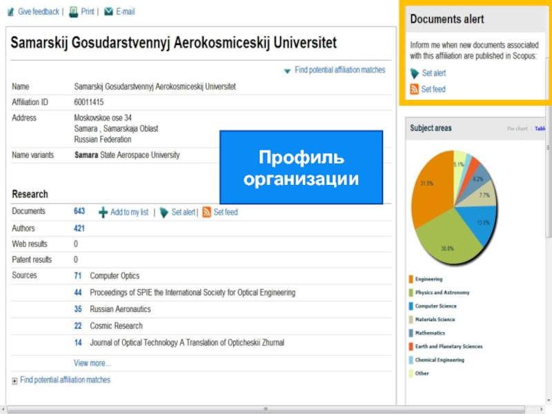Open Find potential affiliation matches dropdown at top

[288, 70]
